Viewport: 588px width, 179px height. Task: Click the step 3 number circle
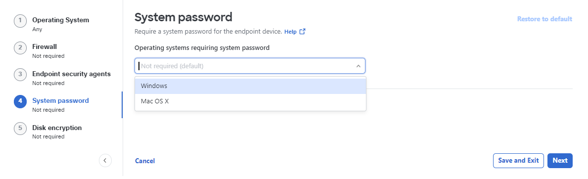(20, 75)
